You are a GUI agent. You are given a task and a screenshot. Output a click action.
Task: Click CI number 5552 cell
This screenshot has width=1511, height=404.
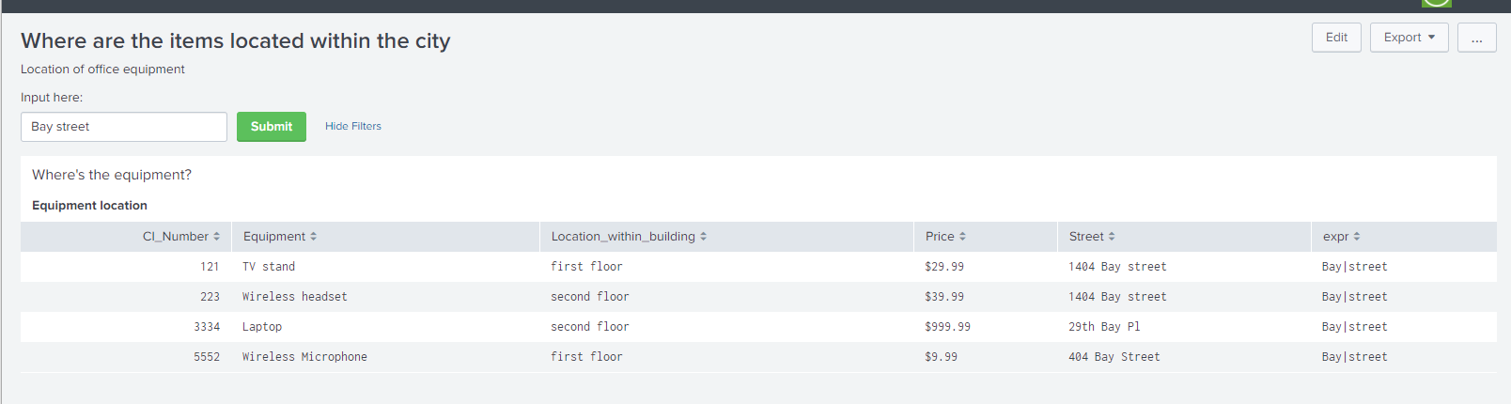click(207, 357)
